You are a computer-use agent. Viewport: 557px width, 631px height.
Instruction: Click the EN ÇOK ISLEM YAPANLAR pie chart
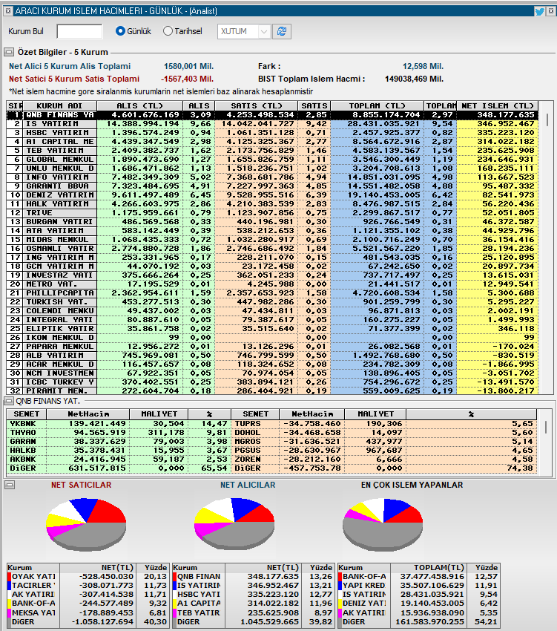(x=383, y=523)
